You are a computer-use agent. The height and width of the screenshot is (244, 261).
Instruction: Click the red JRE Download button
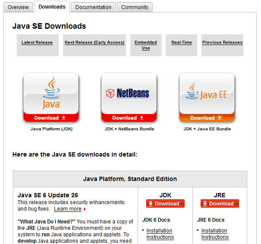(220, 204)
